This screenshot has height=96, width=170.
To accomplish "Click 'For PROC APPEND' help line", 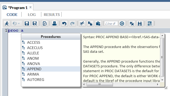I will (x=122, y=76).
